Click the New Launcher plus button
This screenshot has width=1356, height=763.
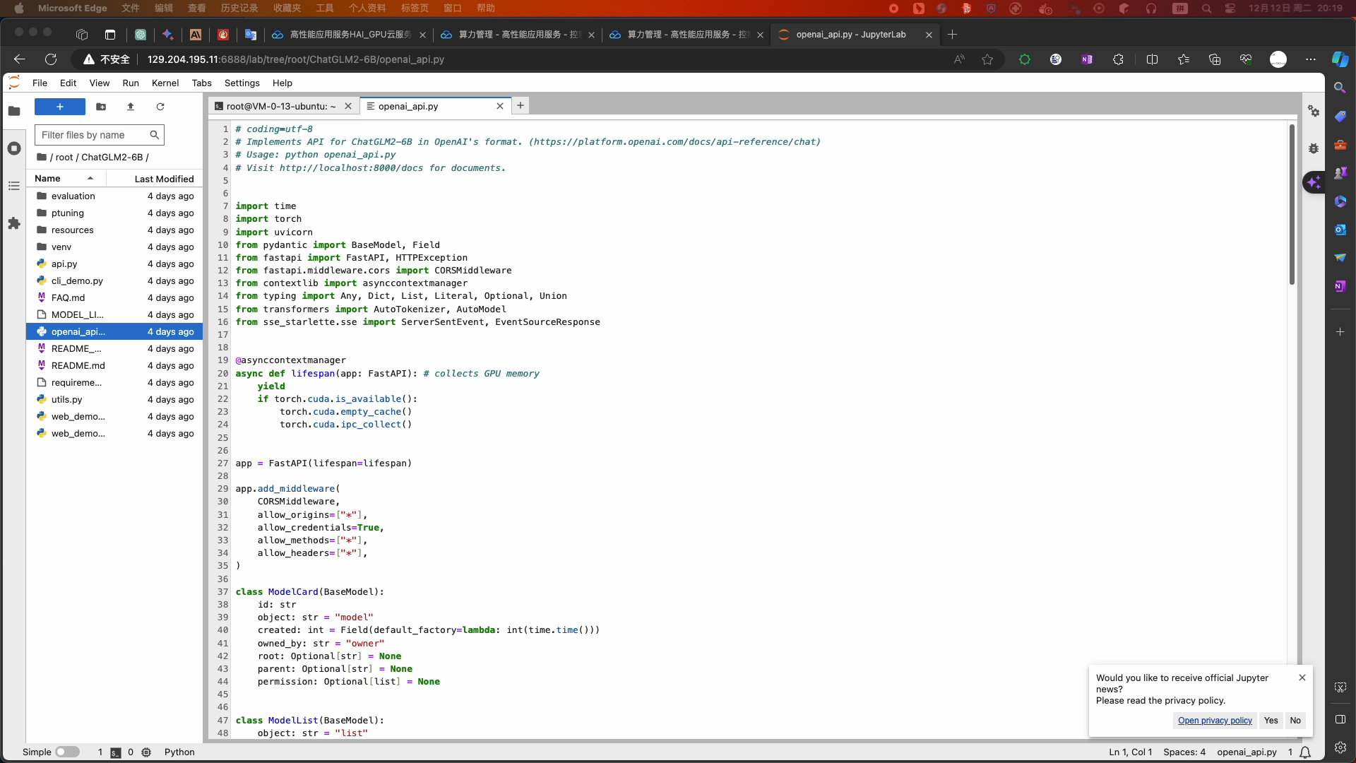(60, 107)
